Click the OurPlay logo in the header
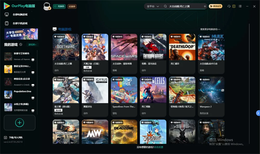260x154 pixels. (19, 6)
